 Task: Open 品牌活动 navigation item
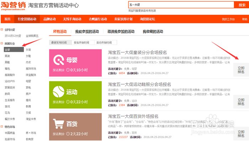pos(49,19)
